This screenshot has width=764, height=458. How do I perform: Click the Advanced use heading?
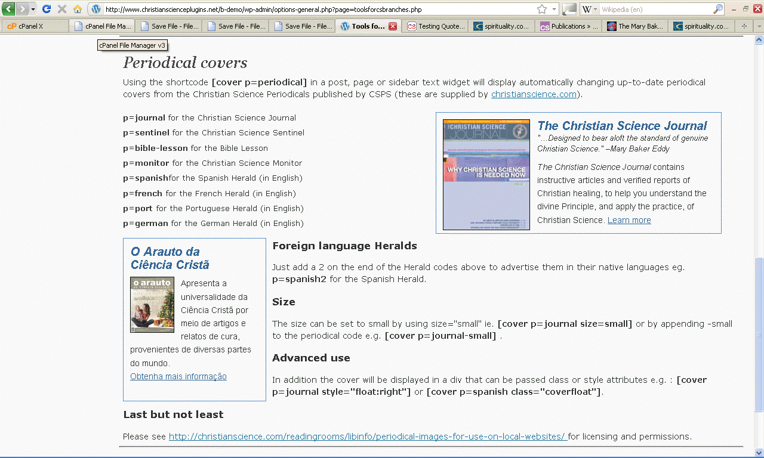(x=311, y=358)
